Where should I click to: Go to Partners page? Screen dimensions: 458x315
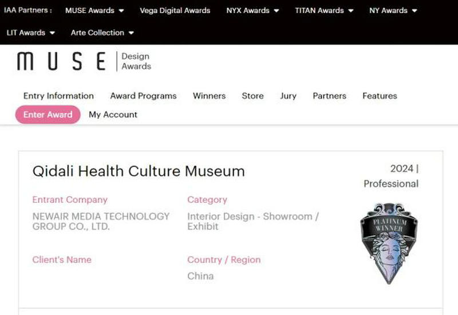click(330, 96)
